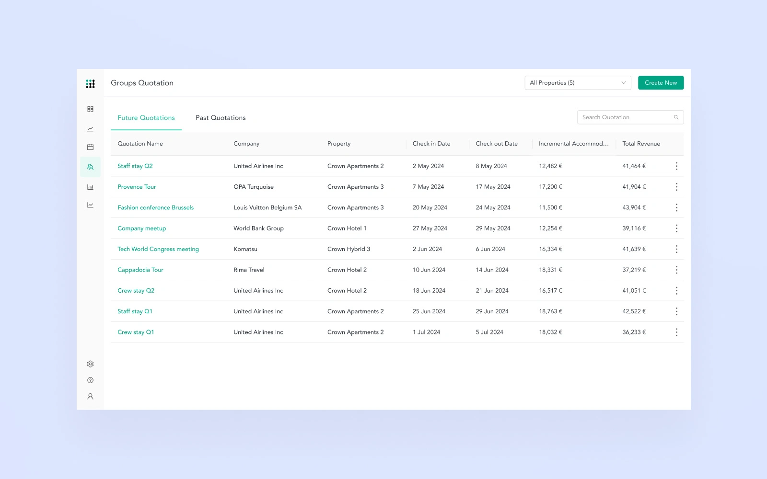The height and width of the screenshot is (479, 767).
Task: Open the Staff stay Q1 quotation
Action: (x=135, y=311)
